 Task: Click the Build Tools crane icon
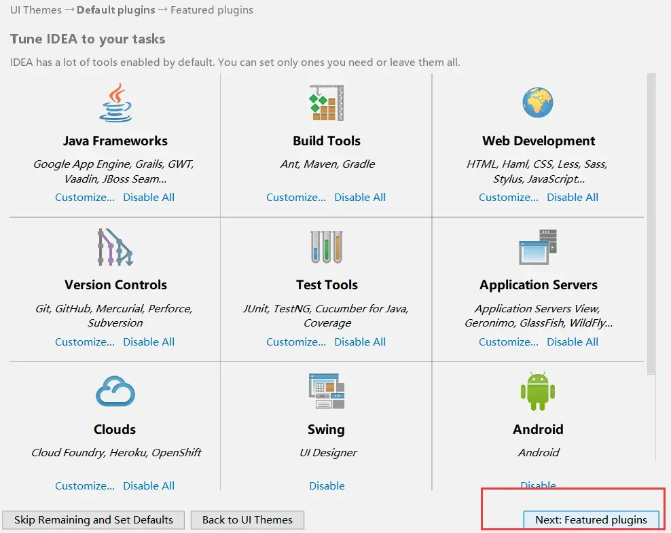pyautogui.click(x=327, y=103)
